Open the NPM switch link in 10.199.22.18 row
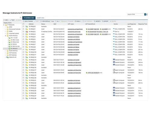 coord(93,73)
